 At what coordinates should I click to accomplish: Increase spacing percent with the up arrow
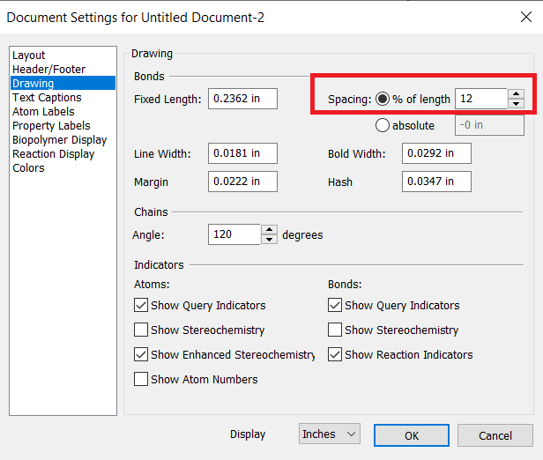click(516, 94)
